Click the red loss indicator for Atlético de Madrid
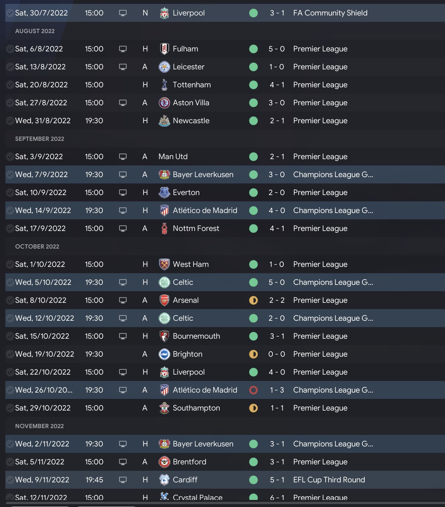 tap(253, 390)
